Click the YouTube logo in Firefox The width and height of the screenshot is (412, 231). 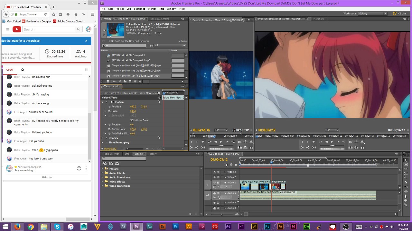coord(17,29)
